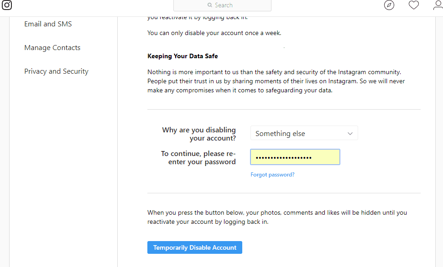Focus the re-enter password field
Screen dimensions: 443x267
click(295, 157)
